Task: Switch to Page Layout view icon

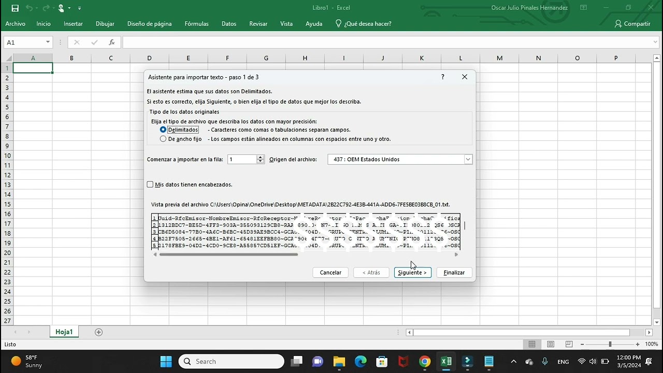Action: (551, 345)
